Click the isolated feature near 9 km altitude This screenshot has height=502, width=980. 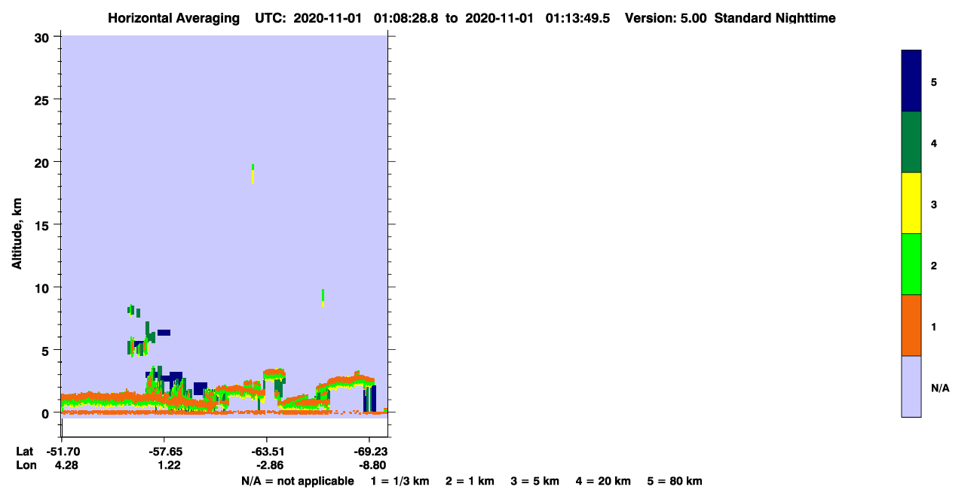pyautogui.click(x=323, y=297)
